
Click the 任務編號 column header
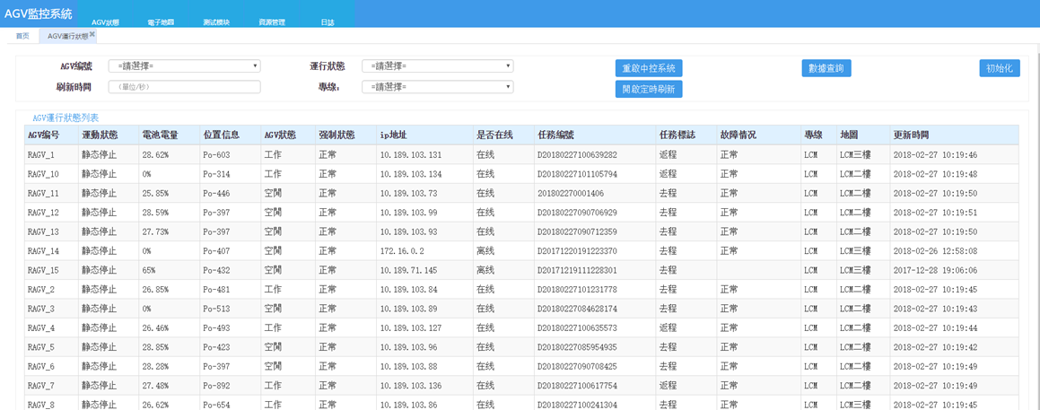[x=555, y=135]
